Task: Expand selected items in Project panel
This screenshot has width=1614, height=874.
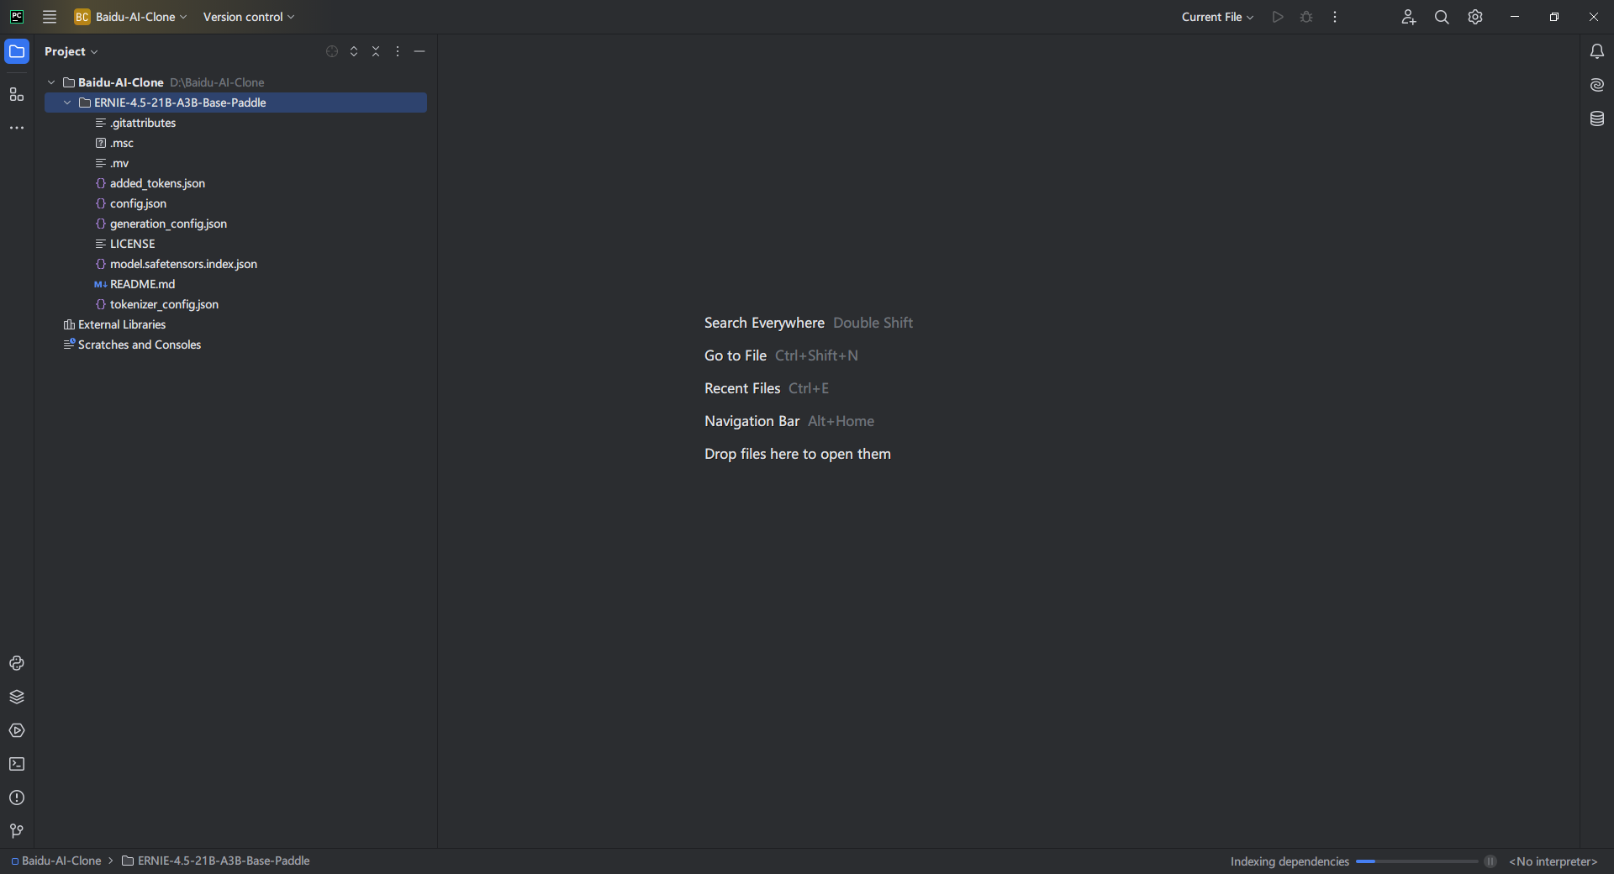Action: click(354, 51)
